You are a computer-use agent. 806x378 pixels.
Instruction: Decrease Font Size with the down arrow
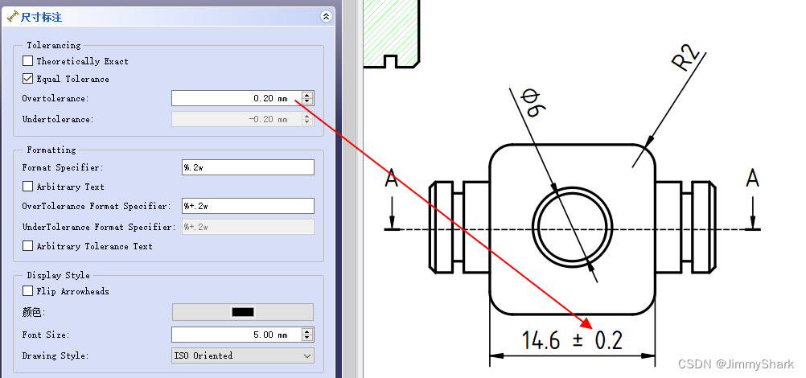pos(307,338)
